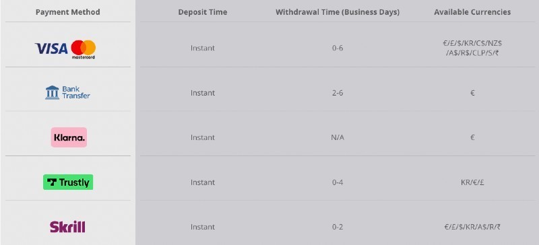Viewport: 539px width, 245px height.
Task: Click the KR/€/£ currencies cell for Trustly
Action: pos(472,182)
